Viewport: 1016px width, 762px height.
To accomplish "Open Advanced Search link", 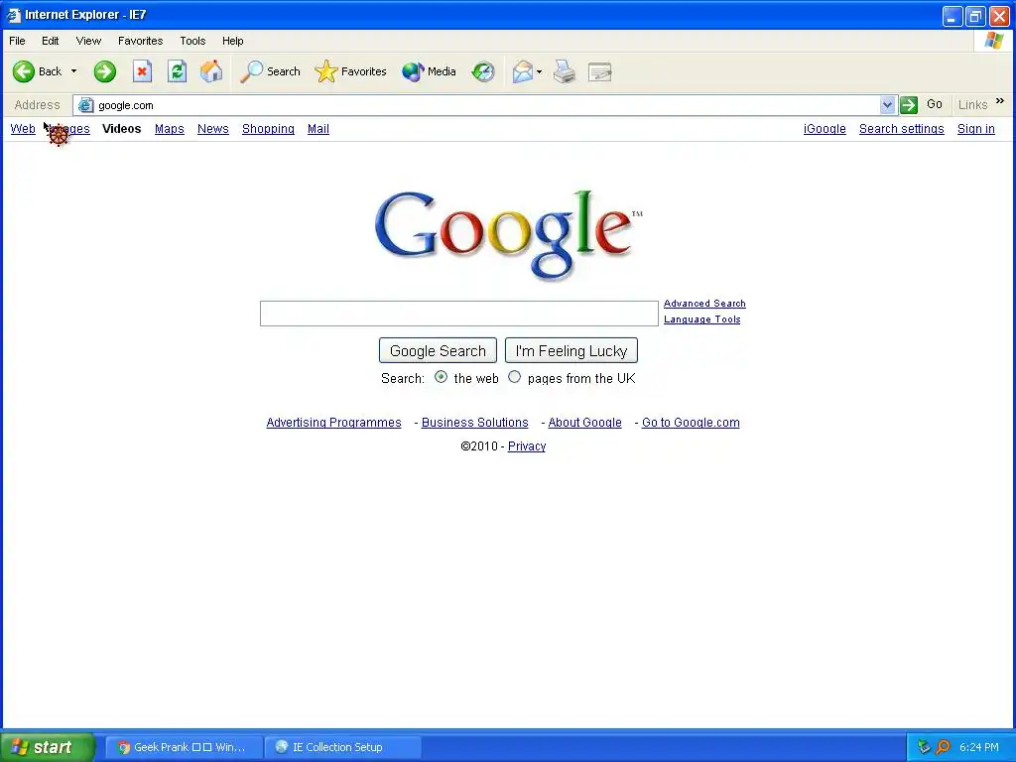I will pyautogui.click(x=704, y=304).
